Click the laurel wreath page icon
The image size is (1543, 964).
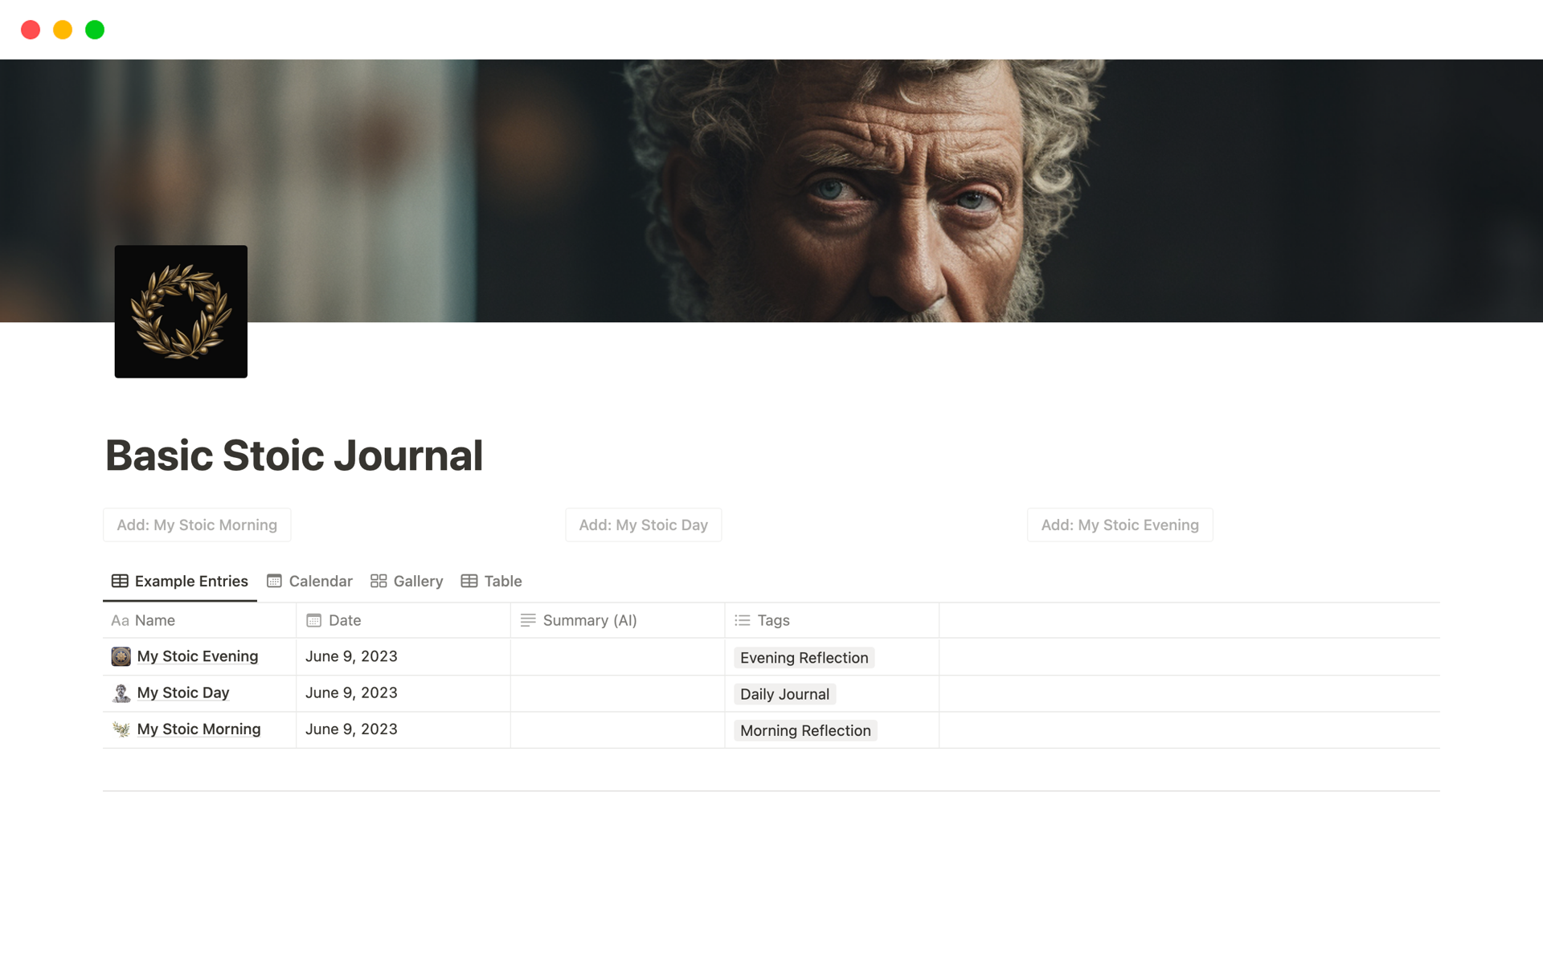[x=181, y=312]
